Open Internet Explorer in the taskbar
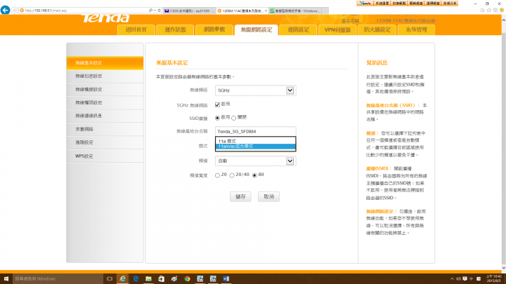 pyautogui.click(x=122, y=278)
